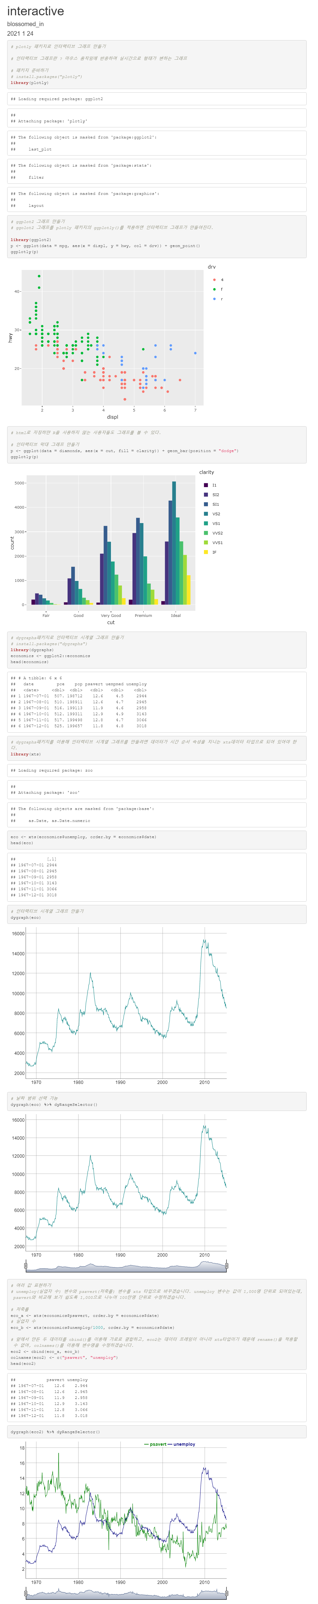Screen dimensions: 318x1604
Task: Click the 'library(plotly)' code line
Action: click(x=29, y=83)
